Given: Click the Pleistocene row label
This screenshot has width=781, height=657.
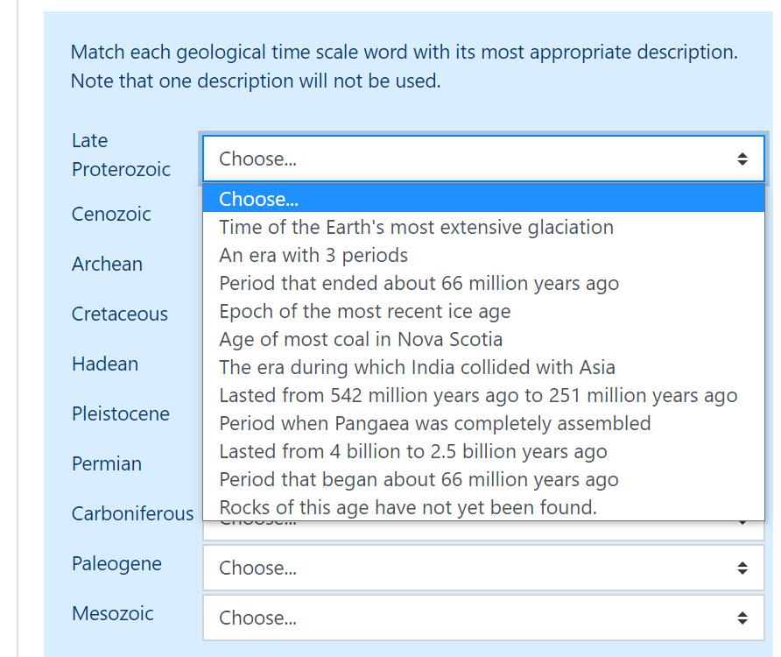Looking at the screenshot, I should (122, 413).
